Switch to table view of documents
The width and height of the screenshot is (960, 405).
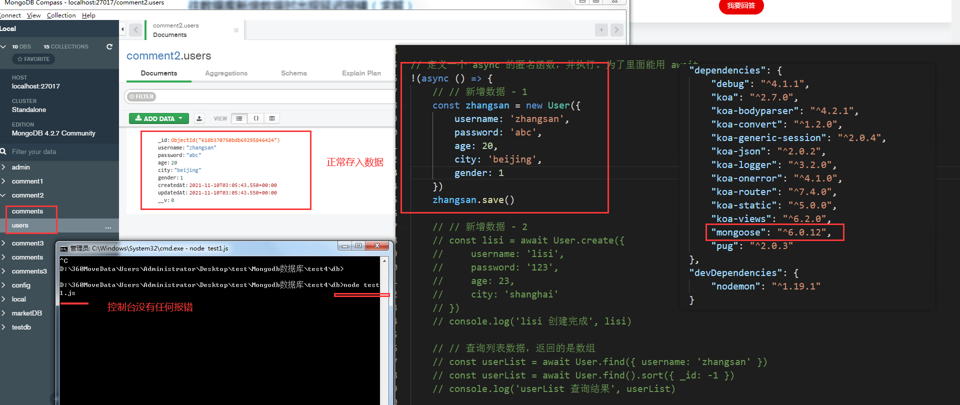click(272, 118)
